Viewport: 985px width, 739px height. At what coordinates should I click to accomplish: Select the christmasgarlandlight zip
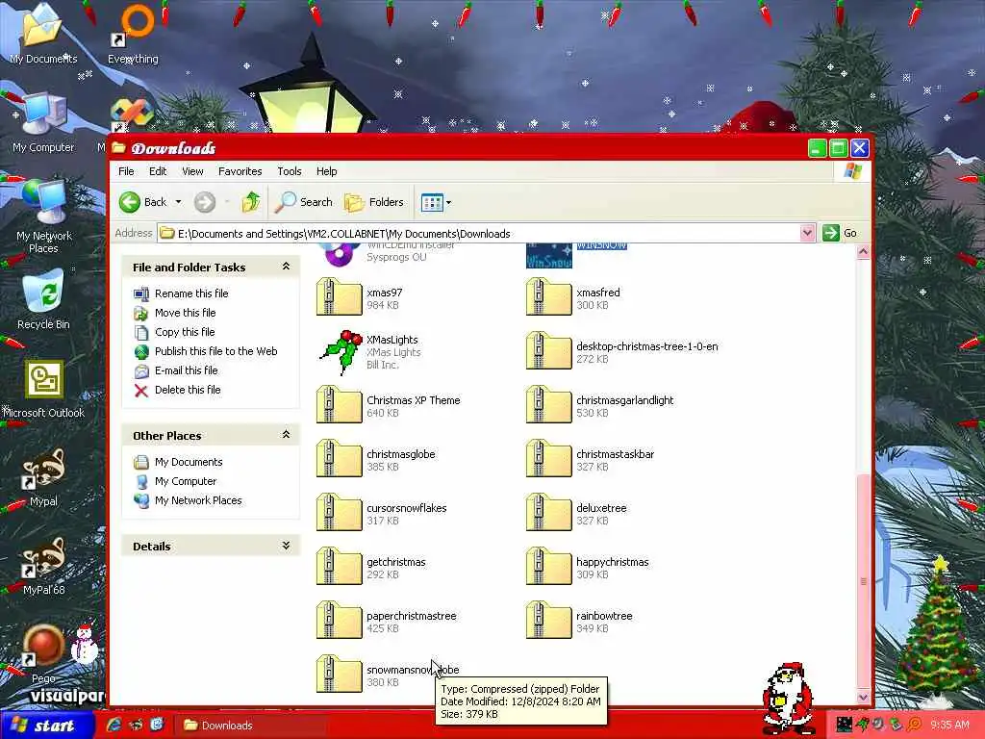point(549,405)
